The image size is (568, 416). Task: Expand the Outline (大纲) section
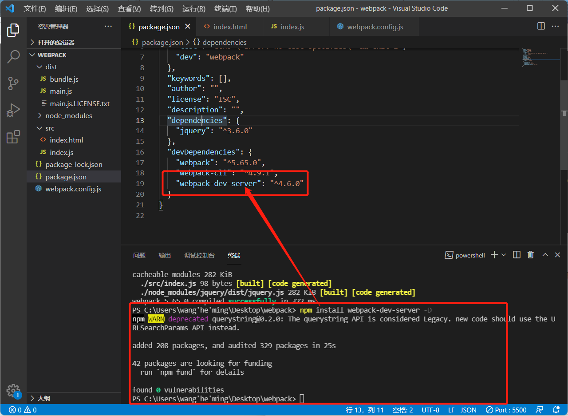pyautogui.click(x=74, y=398)
